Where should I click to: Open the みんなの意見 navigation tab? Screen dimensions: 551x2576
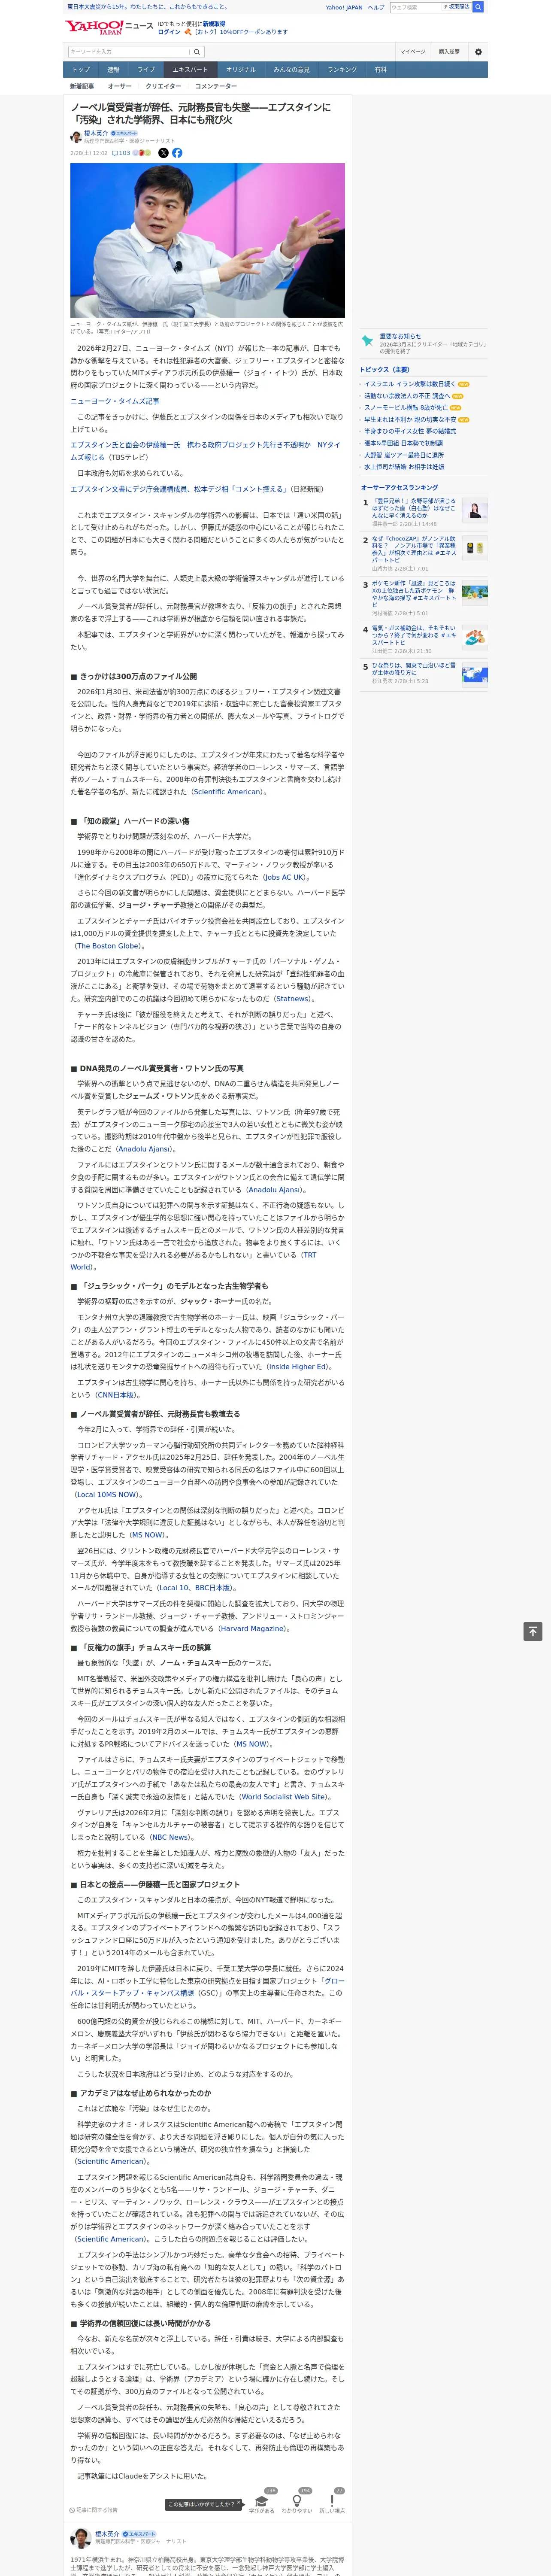291,70
